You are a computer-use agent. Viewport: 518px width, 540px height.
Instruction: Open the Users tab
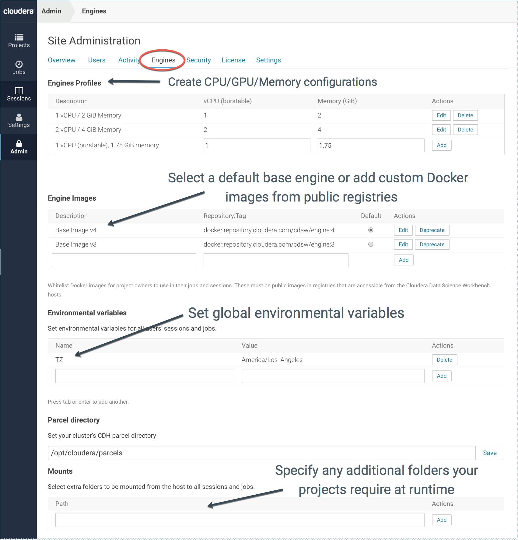96,60
